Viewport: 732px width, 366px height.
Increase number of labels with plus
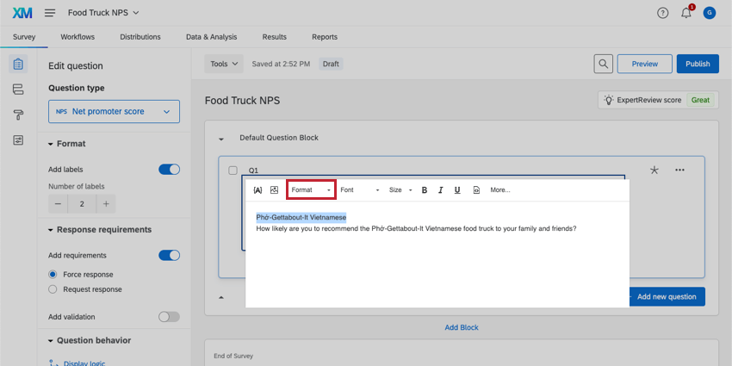point(106,203)
